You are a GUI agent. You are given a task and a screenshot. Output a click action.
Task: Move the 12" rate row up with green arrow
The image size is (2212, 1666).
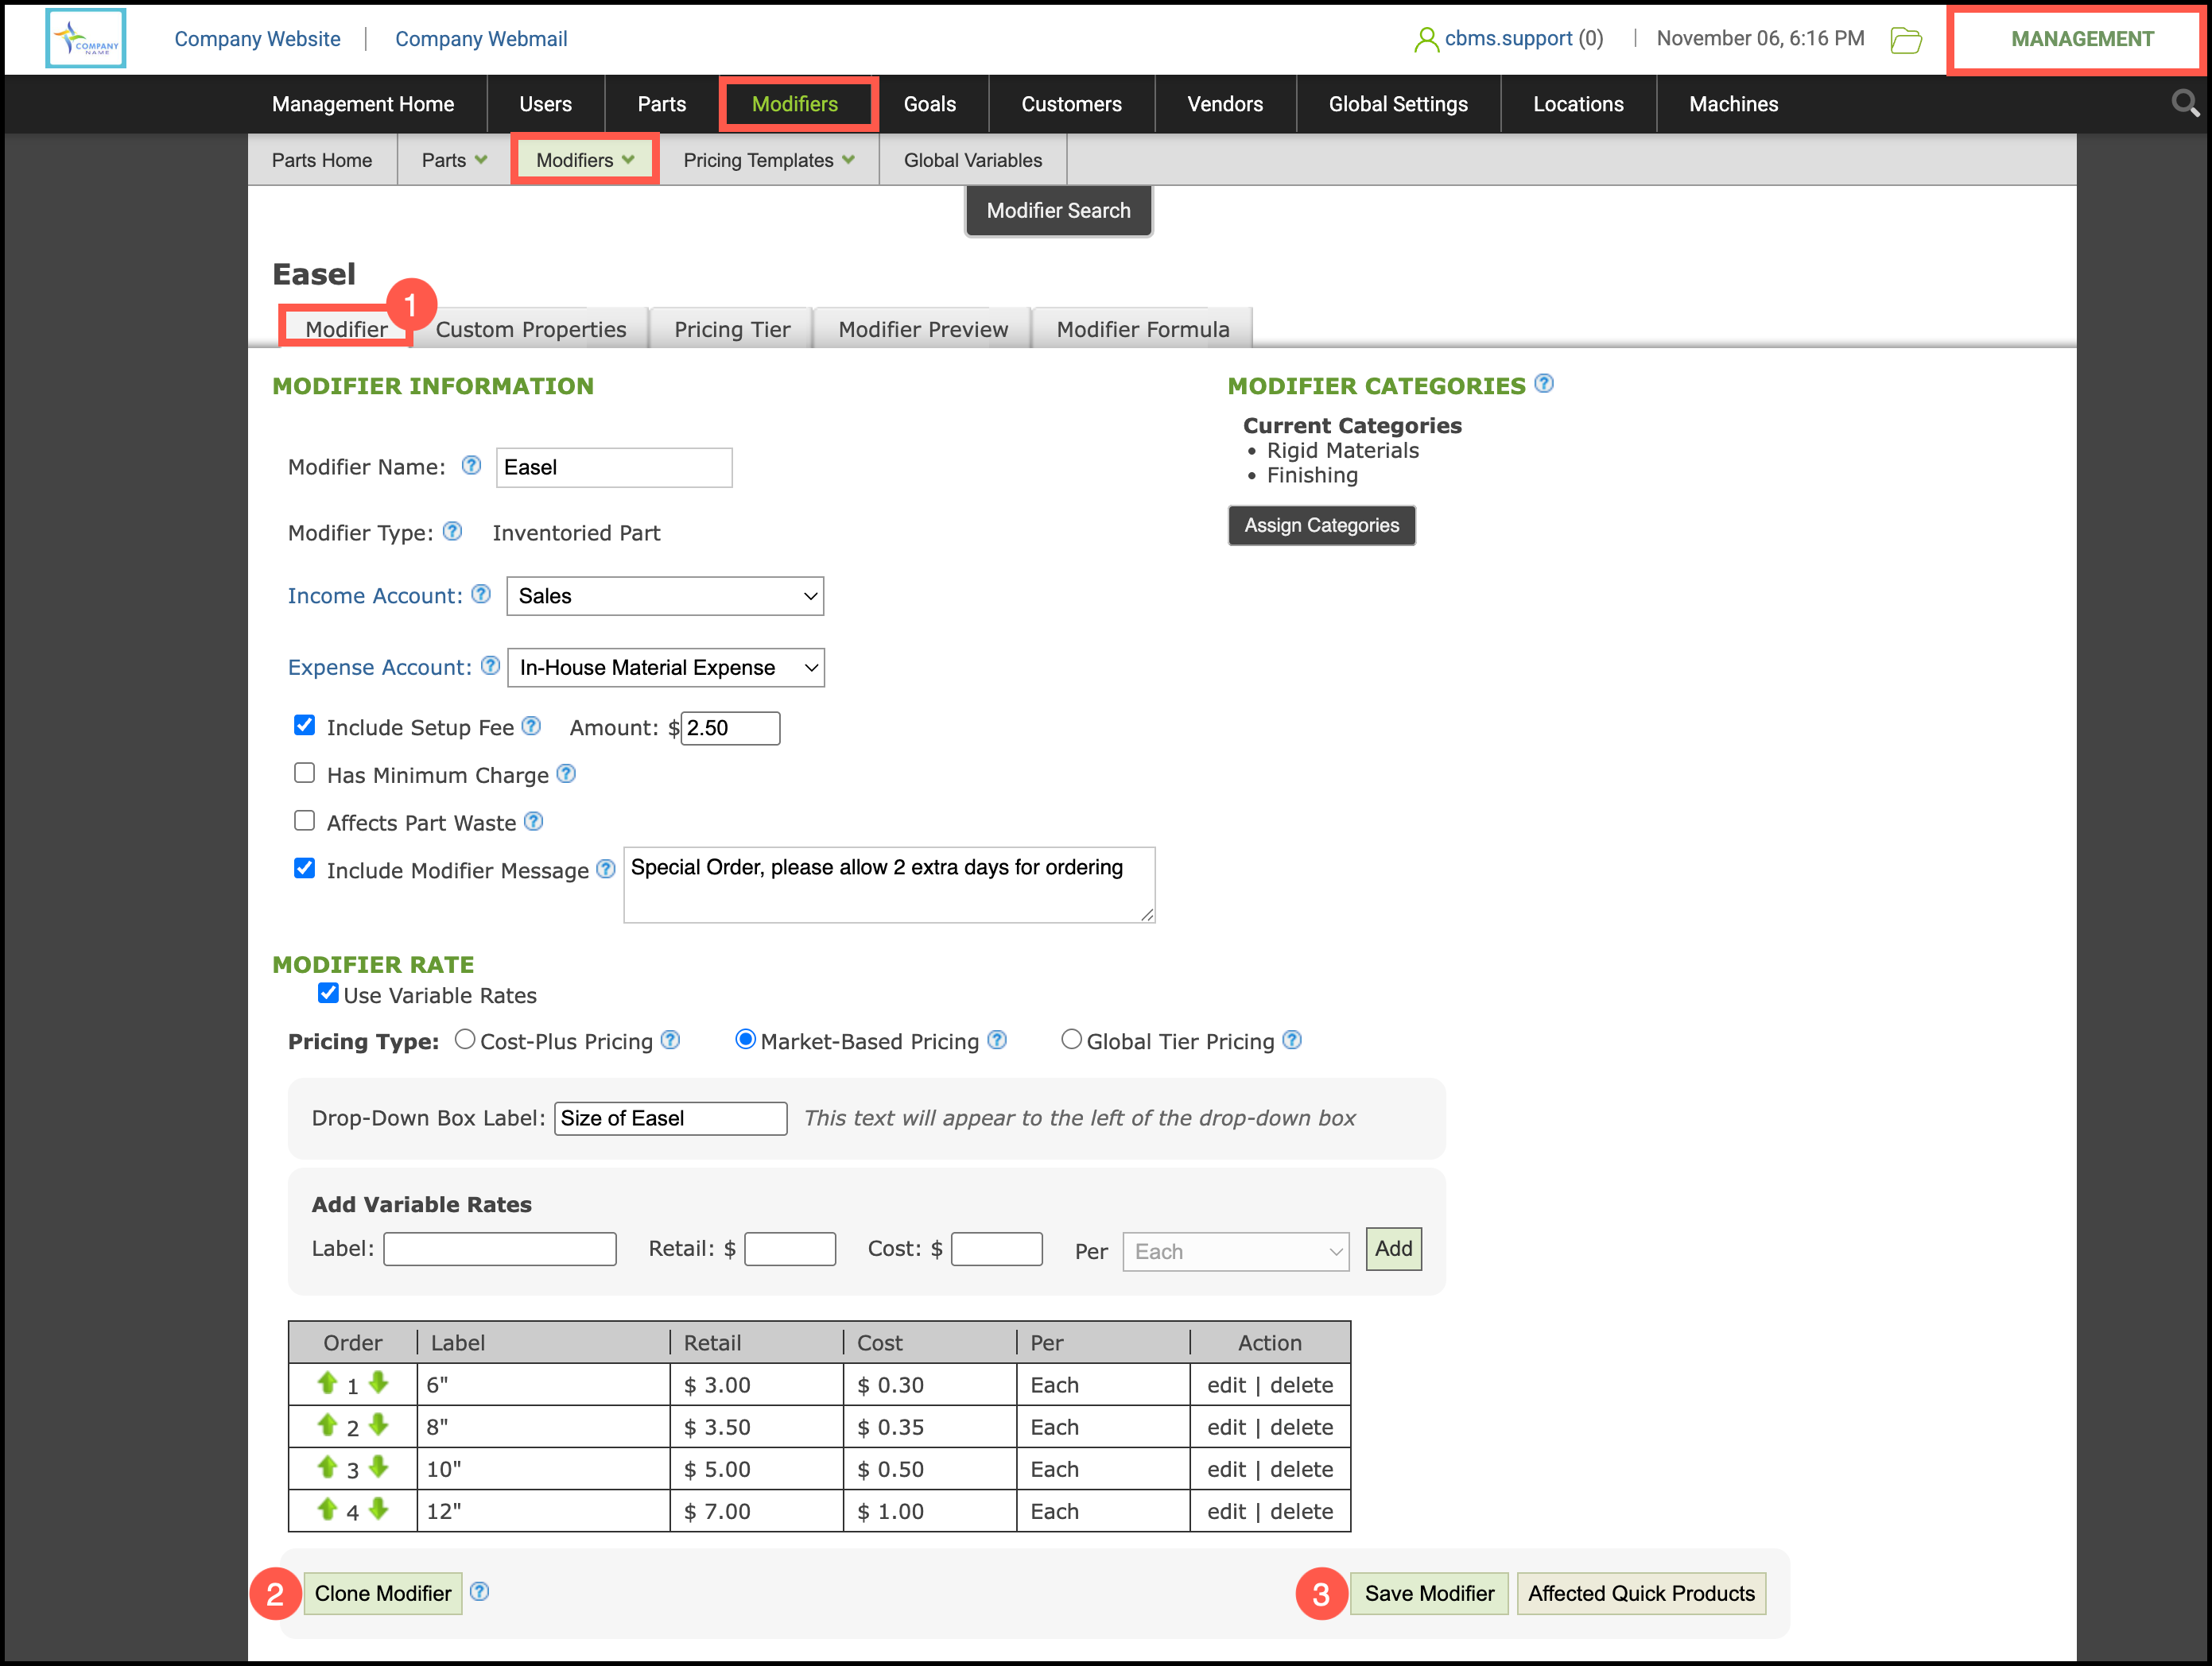click(x=327, y=1509)
